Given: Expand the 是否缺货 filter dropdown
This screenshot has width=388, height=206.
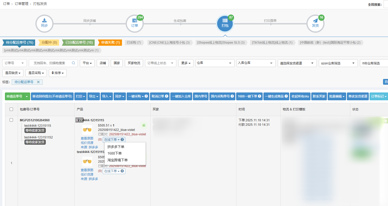Looking at the screenshot, I should [x=13, y=73].
